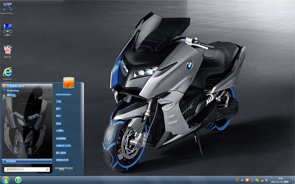This screenshot has width=295, height=184.
Task: Click the Windows Start orb
Action: (x=5, y=180)
